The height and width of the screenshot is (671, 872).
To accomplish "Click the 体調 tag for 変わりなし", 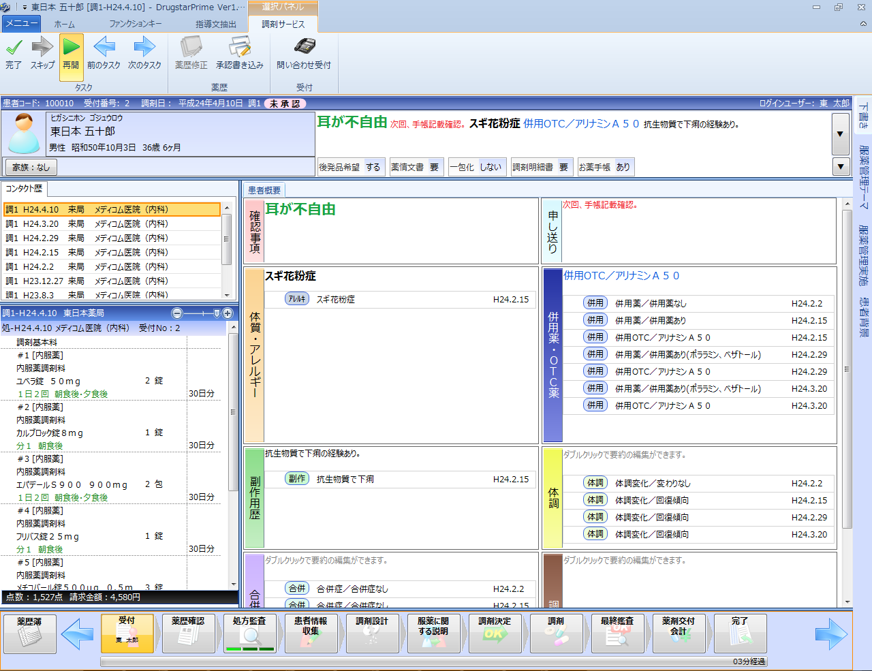I will (595, 482).
